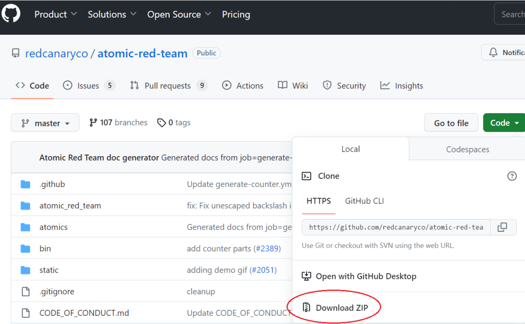Click the tags icon showing 0 tags
Screen dimensions: 525x324
(x=161, y=123)
